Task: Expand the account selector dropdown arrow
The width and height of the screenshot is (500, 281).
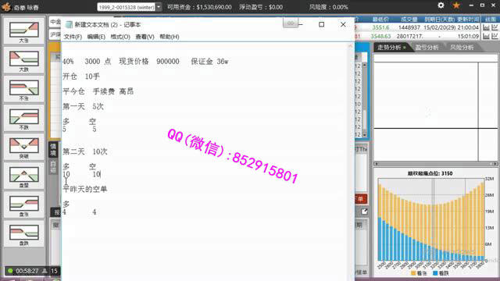Action: click(159, 7)
